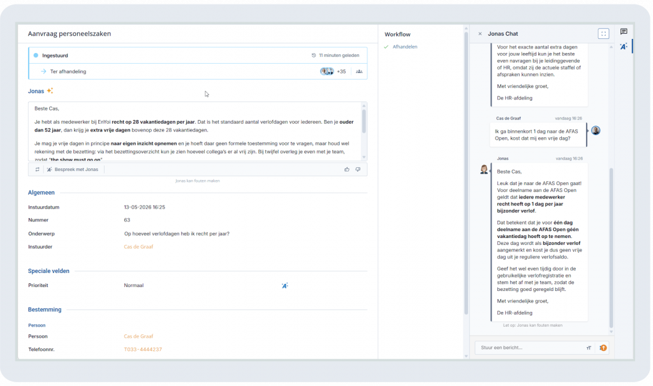The width and height of the screenshot is (653, 386).
Task: Click the regenerate answer icon beside Bespreek met Jonas
Action: coord(38,169)
